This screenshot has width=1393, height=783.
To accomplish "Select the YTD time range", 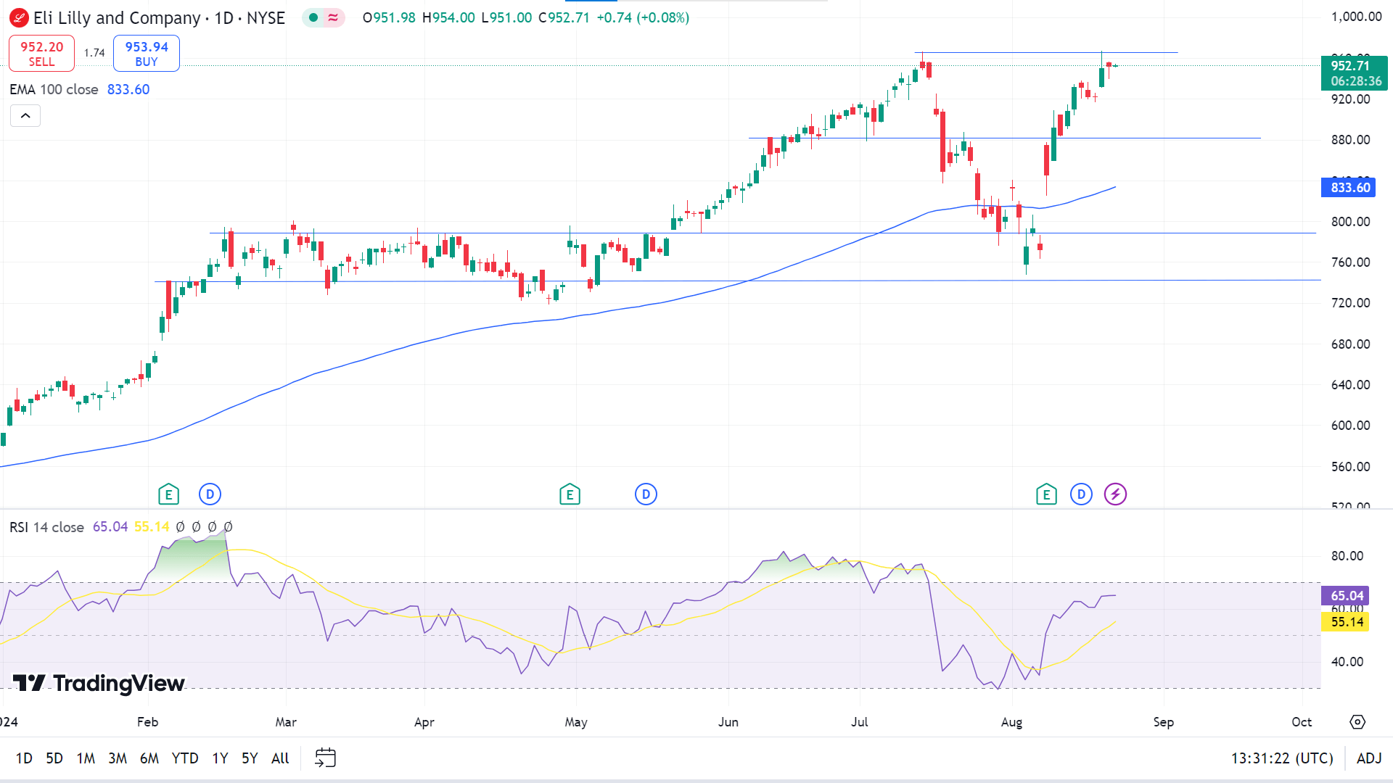I will 185,758.
